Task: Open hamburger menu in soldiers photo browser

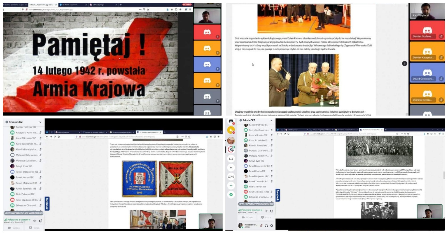Action: 443,134
